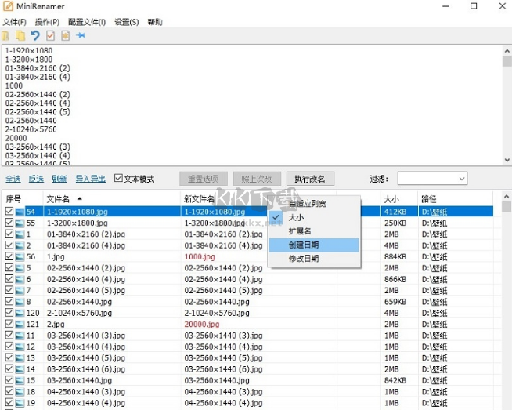Click the text area scrollbar down arrow
This screenshot has height=410, width=512.
coord(506,160)
